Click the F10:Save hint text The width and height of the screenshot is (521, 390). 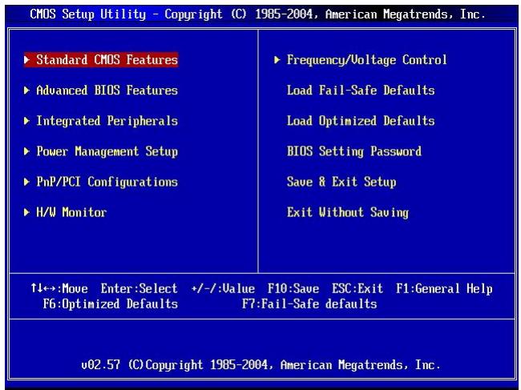[293, 289]
